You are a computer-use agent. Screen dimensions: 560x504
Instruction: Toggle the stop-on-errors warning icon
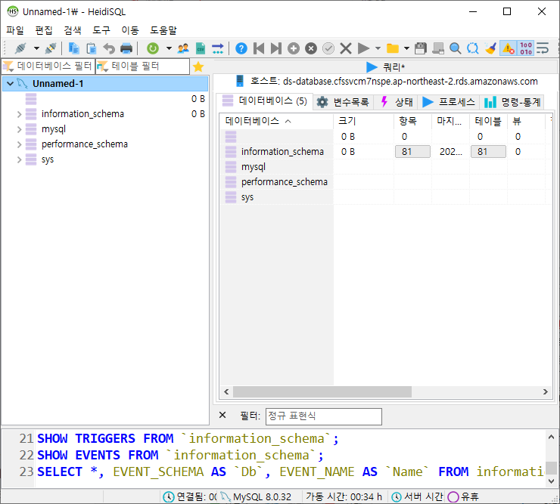[x=508, y=48]
